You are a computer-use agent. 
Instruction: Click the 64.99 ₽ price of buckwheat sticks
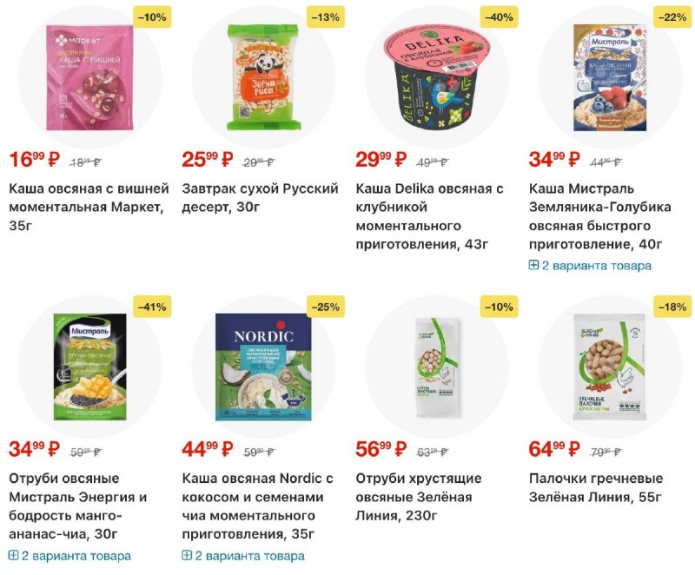coord(554,449)
